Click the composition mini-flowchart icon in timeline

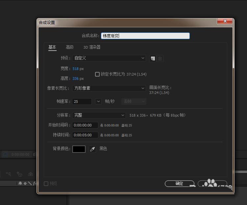click(8, 174)
